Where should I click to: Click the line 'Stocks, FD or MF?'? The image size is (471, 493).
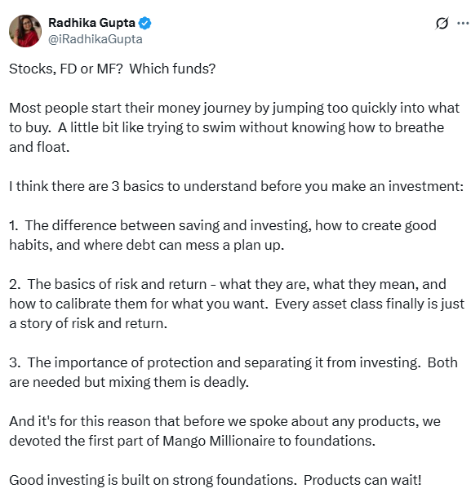pos(65,69)
